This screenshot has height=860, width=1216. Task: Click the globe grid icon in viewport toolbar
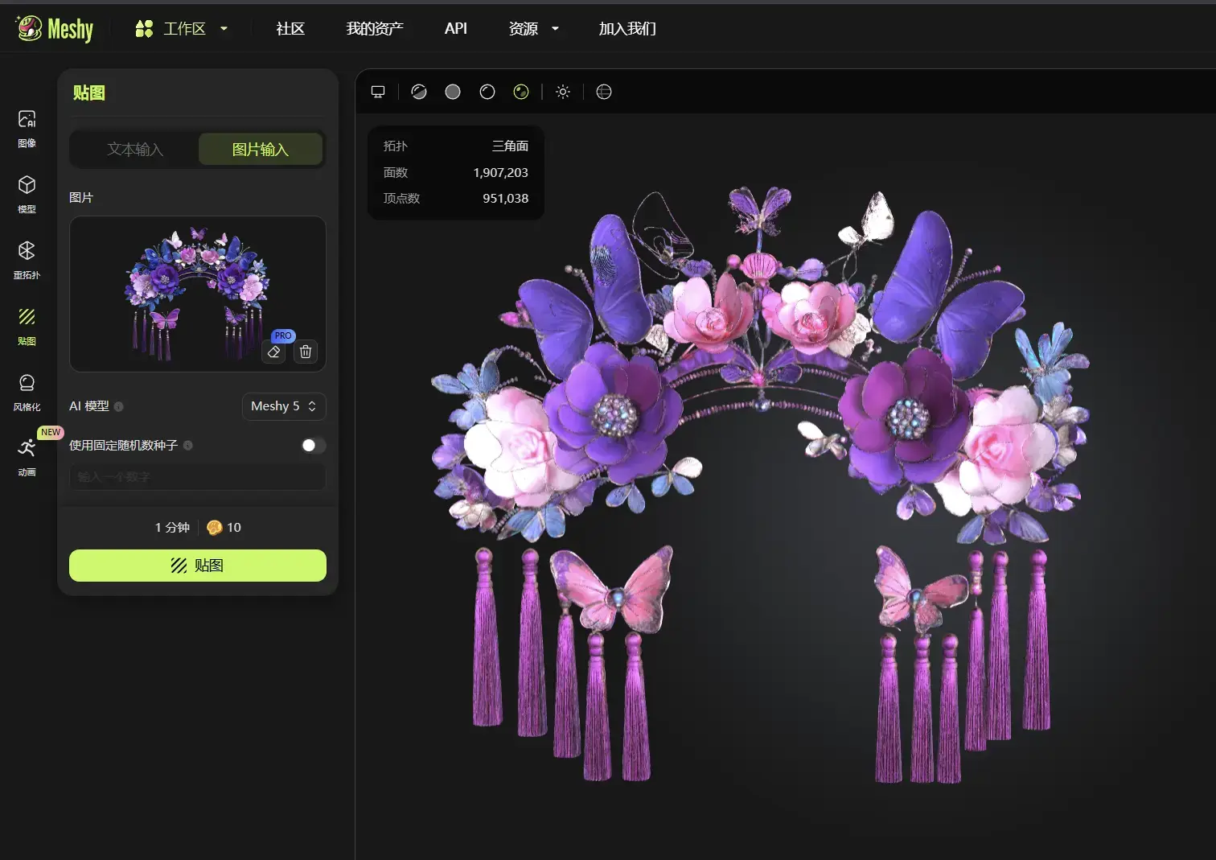603,91
